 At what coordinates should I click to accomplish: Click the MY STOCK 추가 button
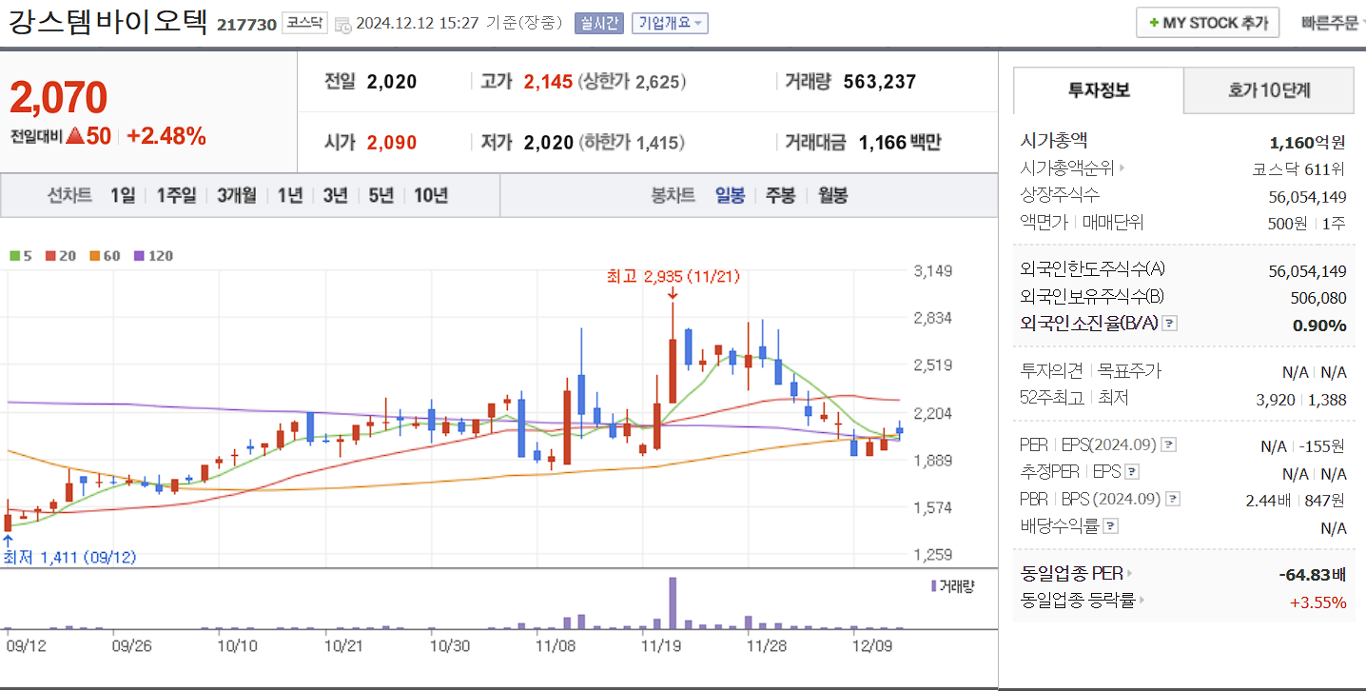[1207, 22]
